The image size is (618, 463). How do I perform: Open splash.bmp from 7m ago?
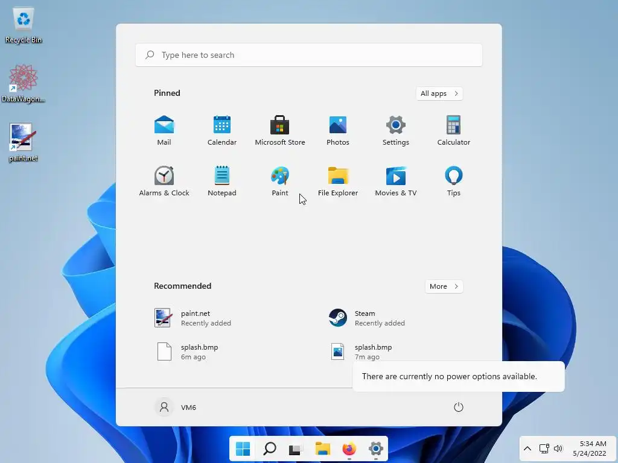(x=362, y=351)
